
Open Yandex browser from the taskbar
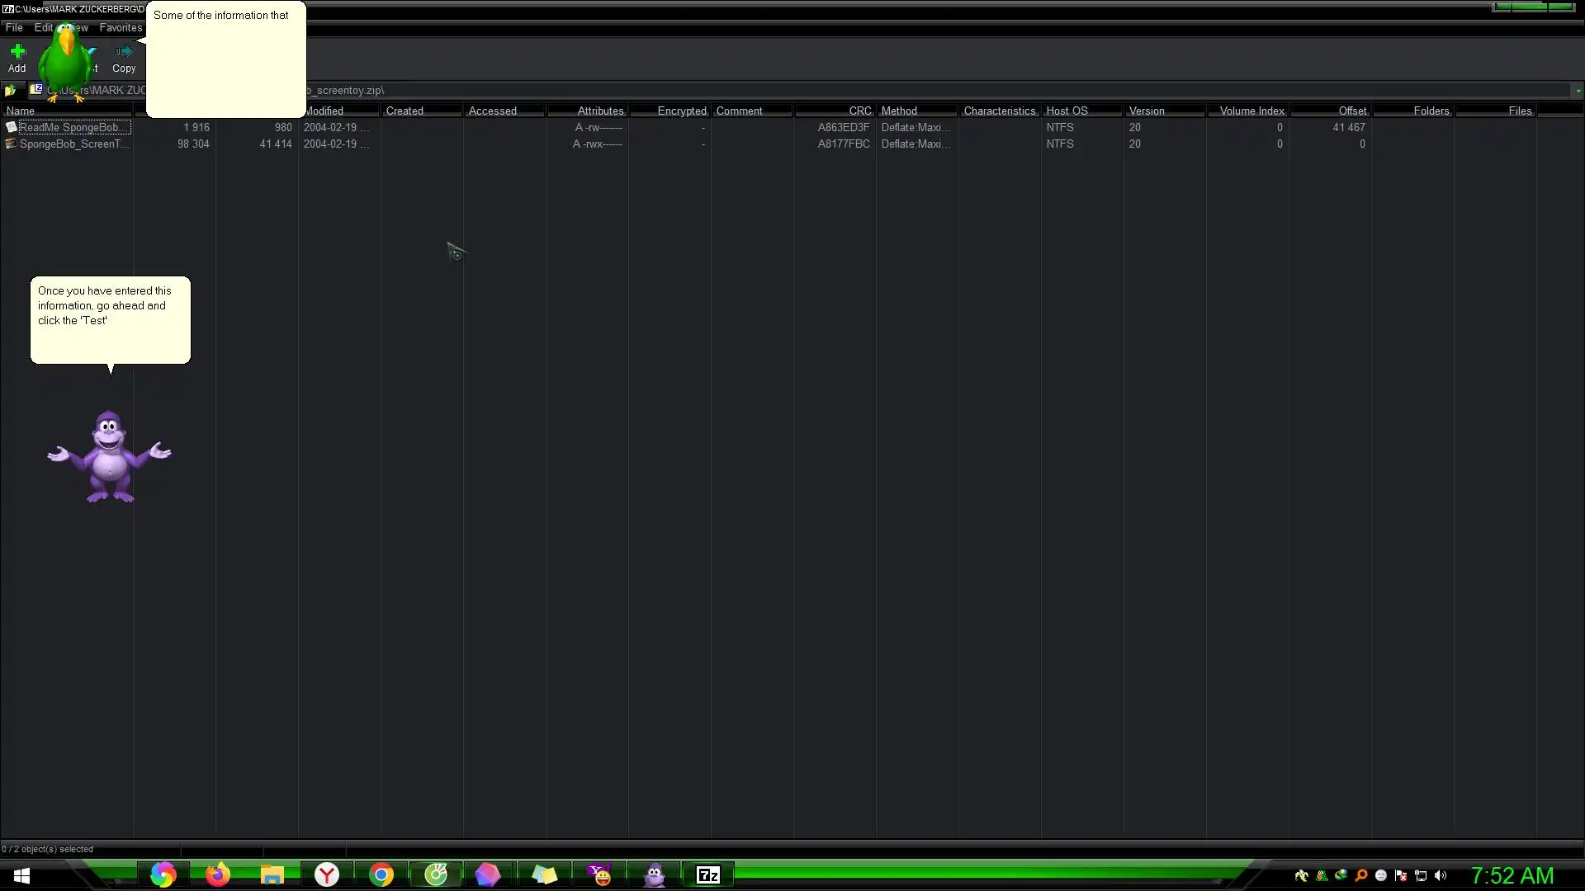coord(327,874)
